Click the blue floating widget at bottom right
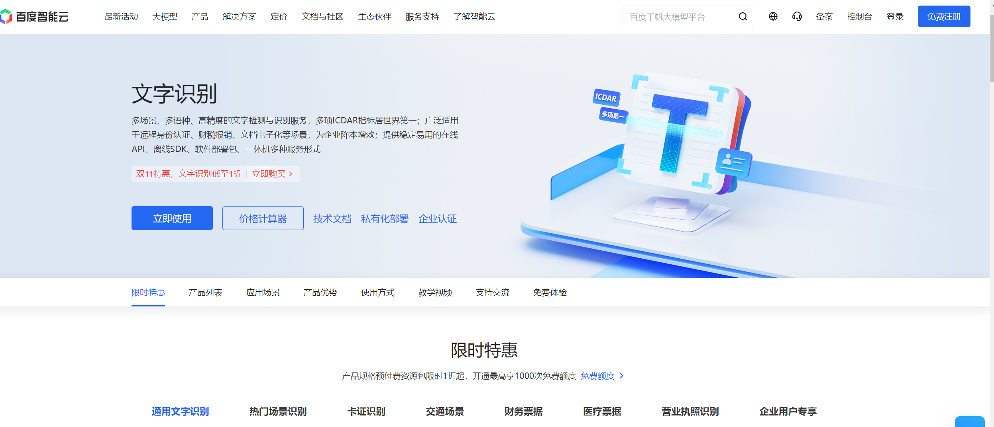994x427 pixels. (x=969, y=422)
